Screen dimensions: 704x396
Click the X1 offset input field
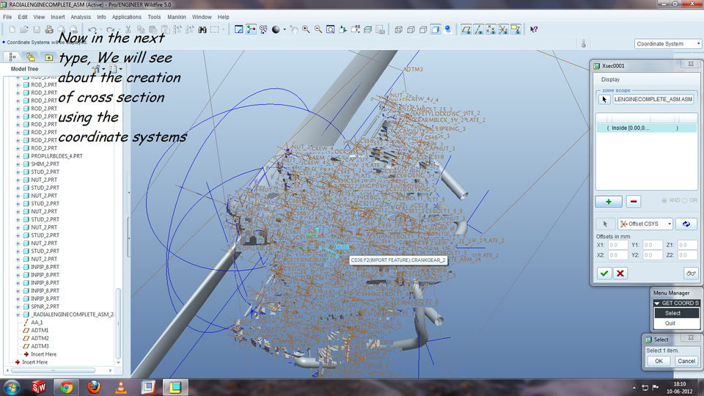(617, 245)
